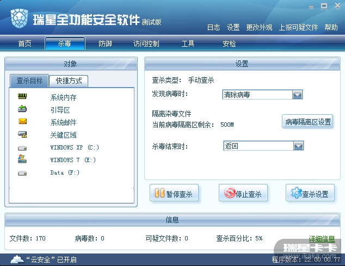Select the 系统邮件 envelope icon
The height and width of the screenshot is (266, 345).
[x=22, y=121]
